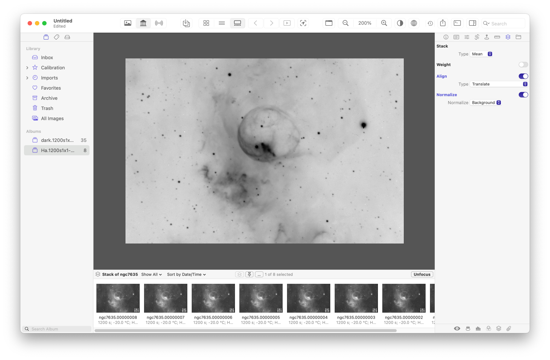Select the ngc7635.00000005 thumbnail

[261, 298]
